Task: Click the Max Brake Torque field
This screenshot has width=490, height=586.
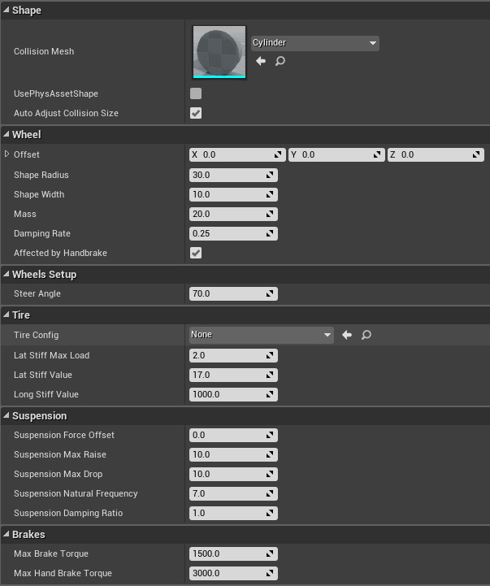Action: point(228,553)
